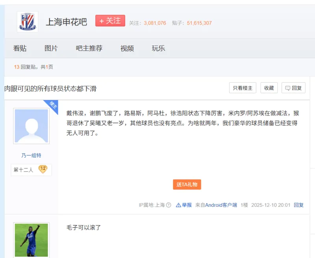Click the speech bubble icon in 回复 button
This screenshot has height=258, width=315.
pyautogui.click(x=288, y=88)
